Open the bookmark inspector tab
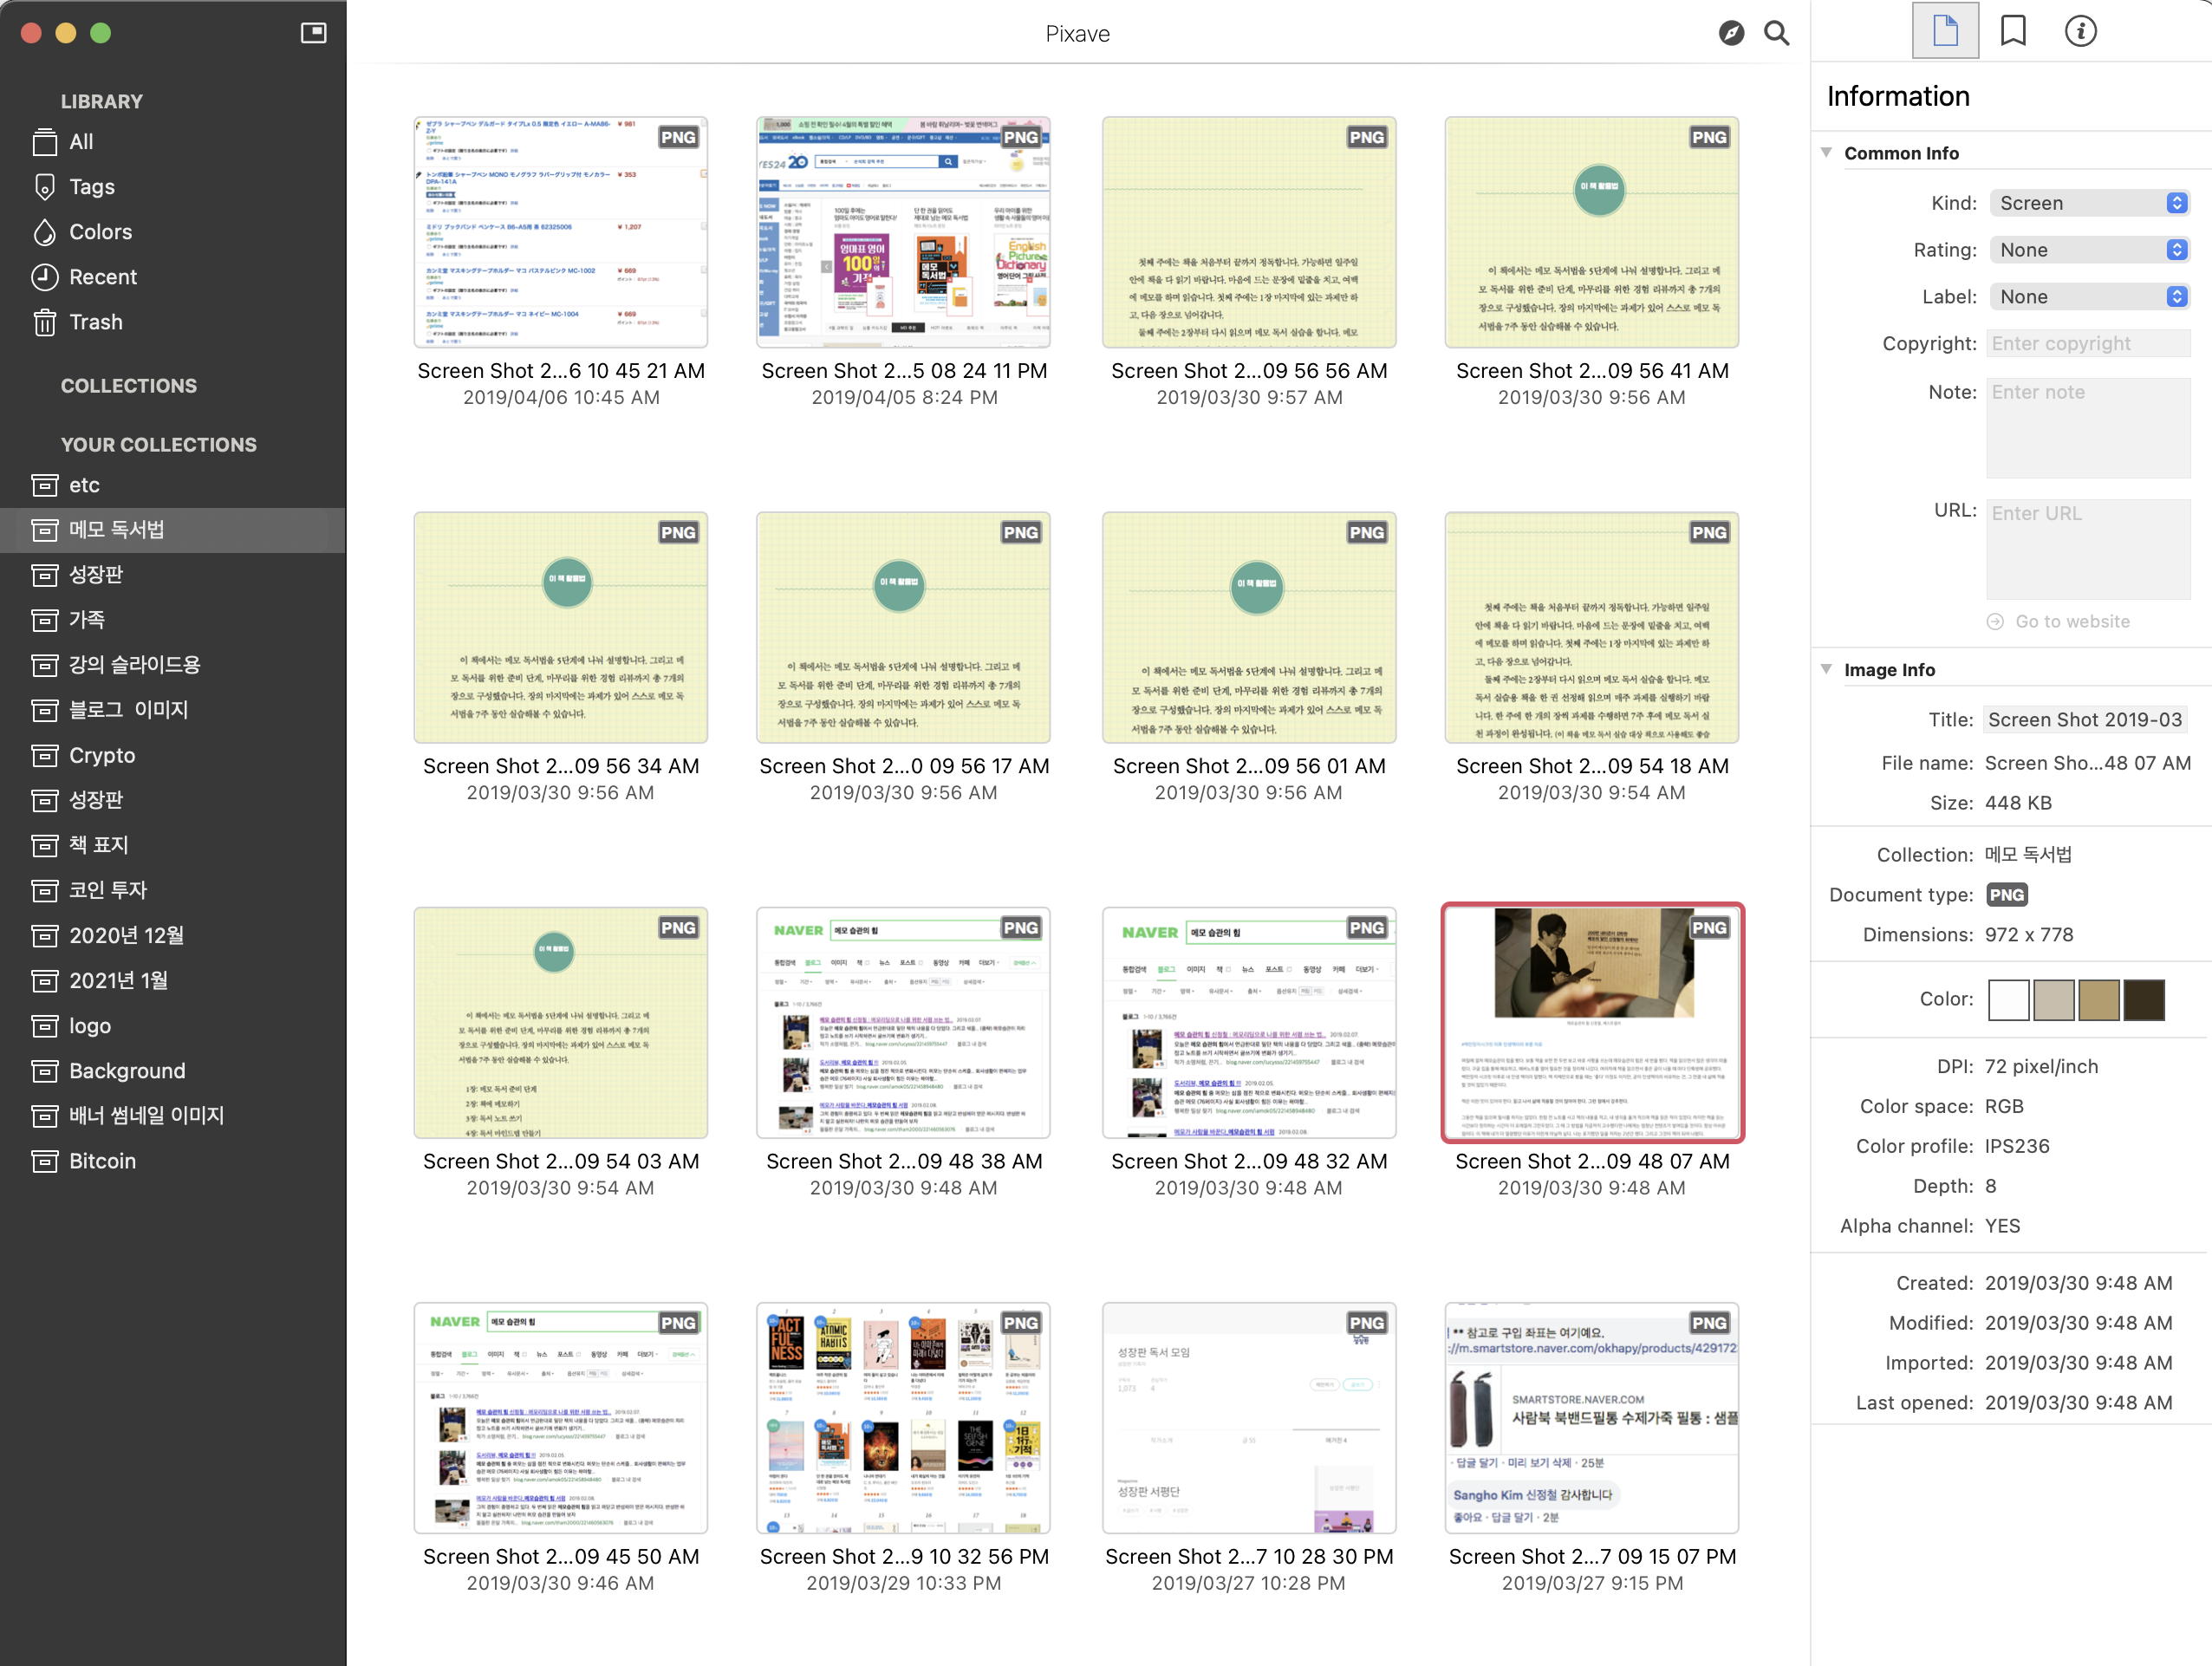 point(2012,31)
